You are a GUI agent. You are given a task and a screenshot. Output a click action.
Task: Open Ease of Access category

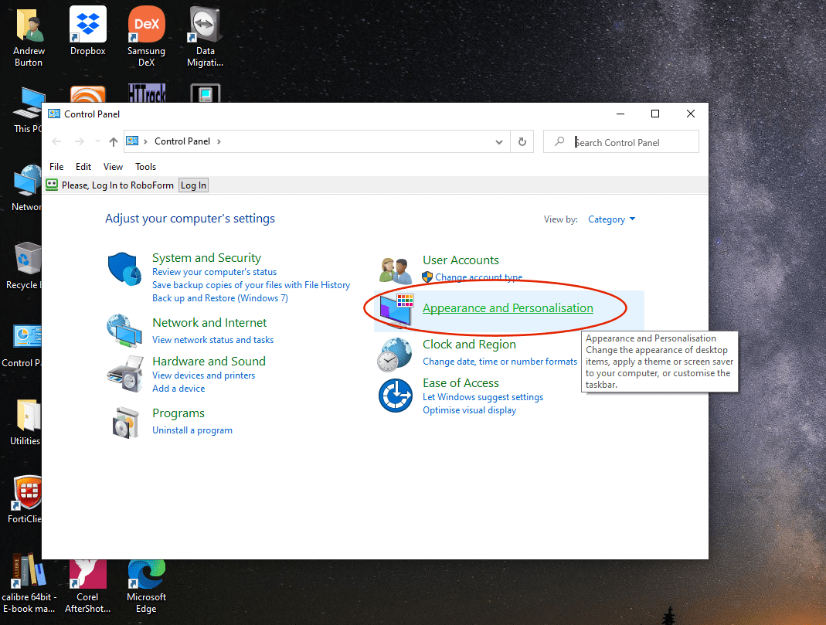(x=461, y=382)
